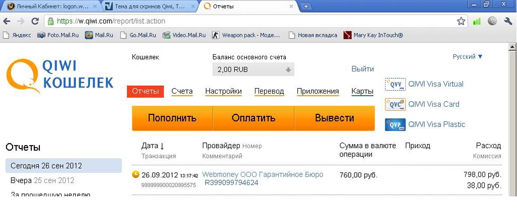Viewport: 517px width, 214px height.
Task: Open Mary Kay InTouch bookmark
Action: tap(373, 35)
